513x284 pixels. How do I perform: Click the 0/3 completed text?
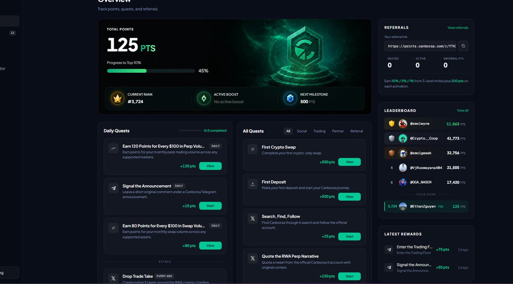(215, 130)
